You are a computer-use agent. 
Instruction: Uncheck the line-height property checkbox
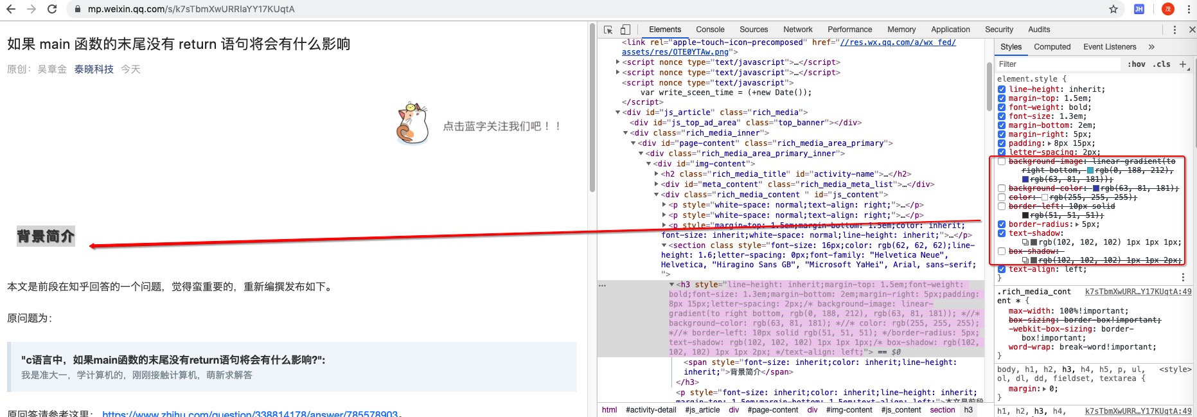click(1002, 89)
